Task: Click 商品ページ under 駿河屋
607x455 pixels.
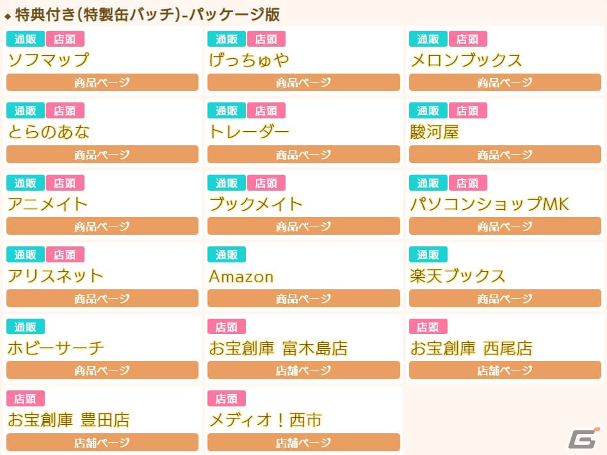Action: coord(505,154)
